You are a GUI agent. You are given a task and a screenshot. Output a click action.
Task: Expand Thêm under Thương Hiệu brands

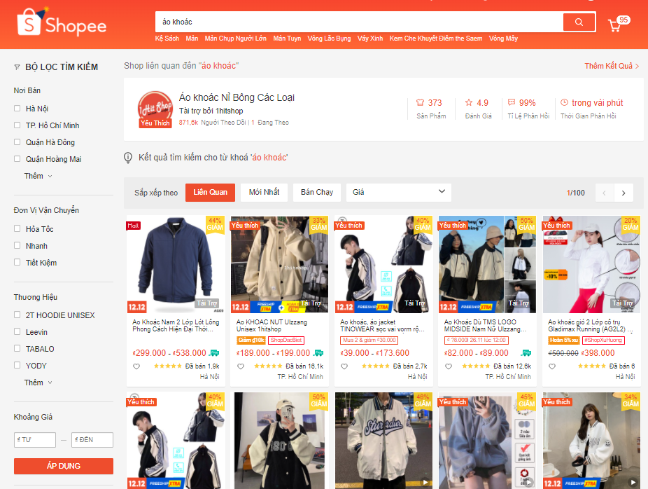pyautogui.click(x=38, y=383)
